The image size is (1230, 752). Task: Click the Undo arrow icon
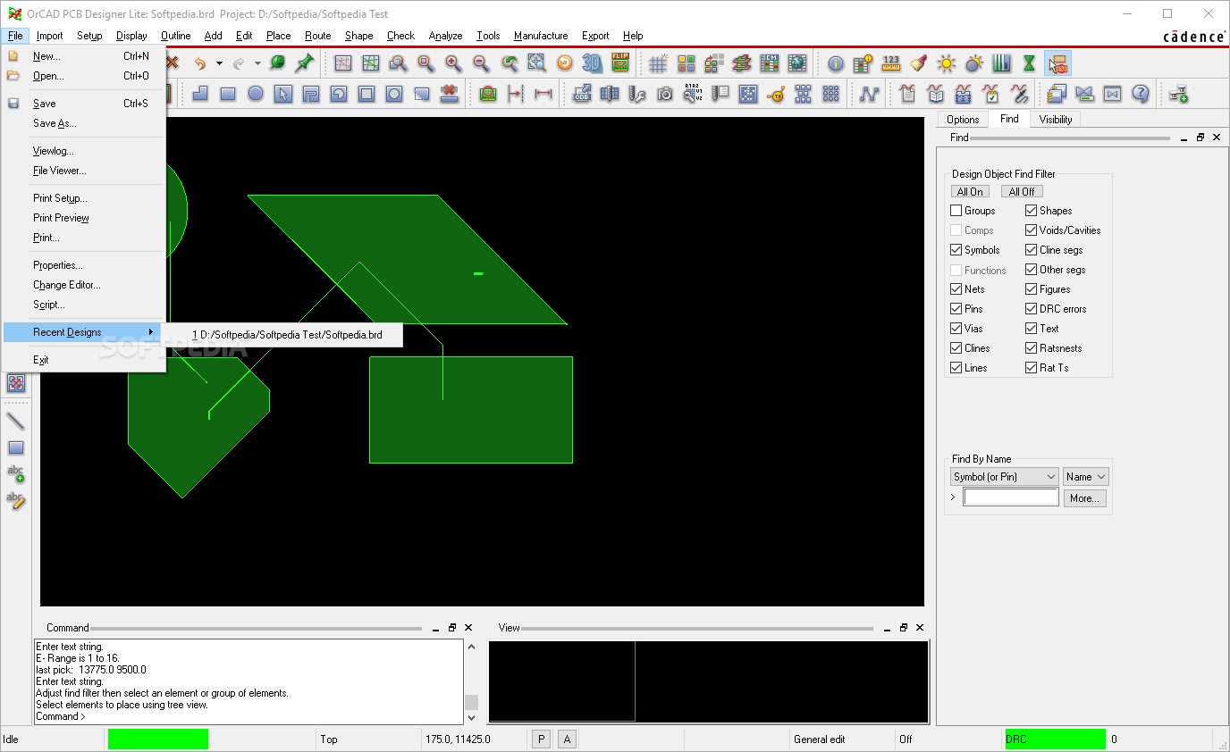click(198, 63)
